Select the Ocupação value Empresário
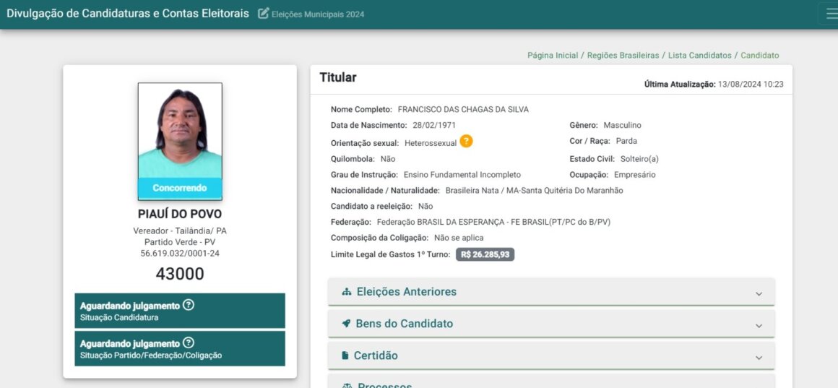 point(634,175)
